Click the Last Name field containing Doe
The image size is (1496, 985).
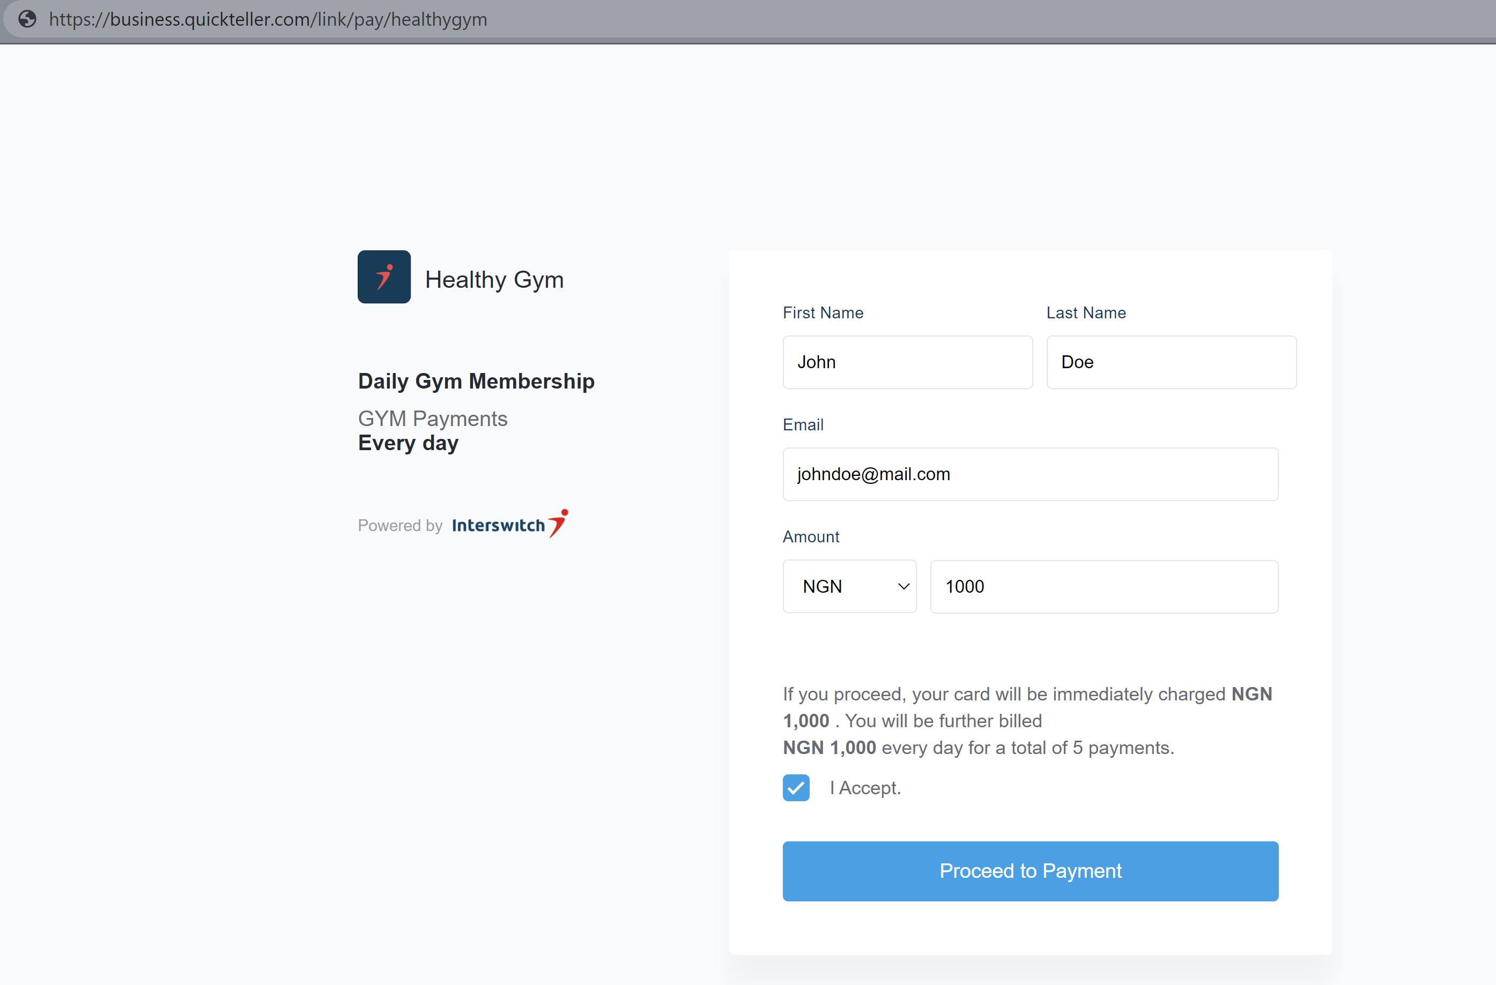1171,362
